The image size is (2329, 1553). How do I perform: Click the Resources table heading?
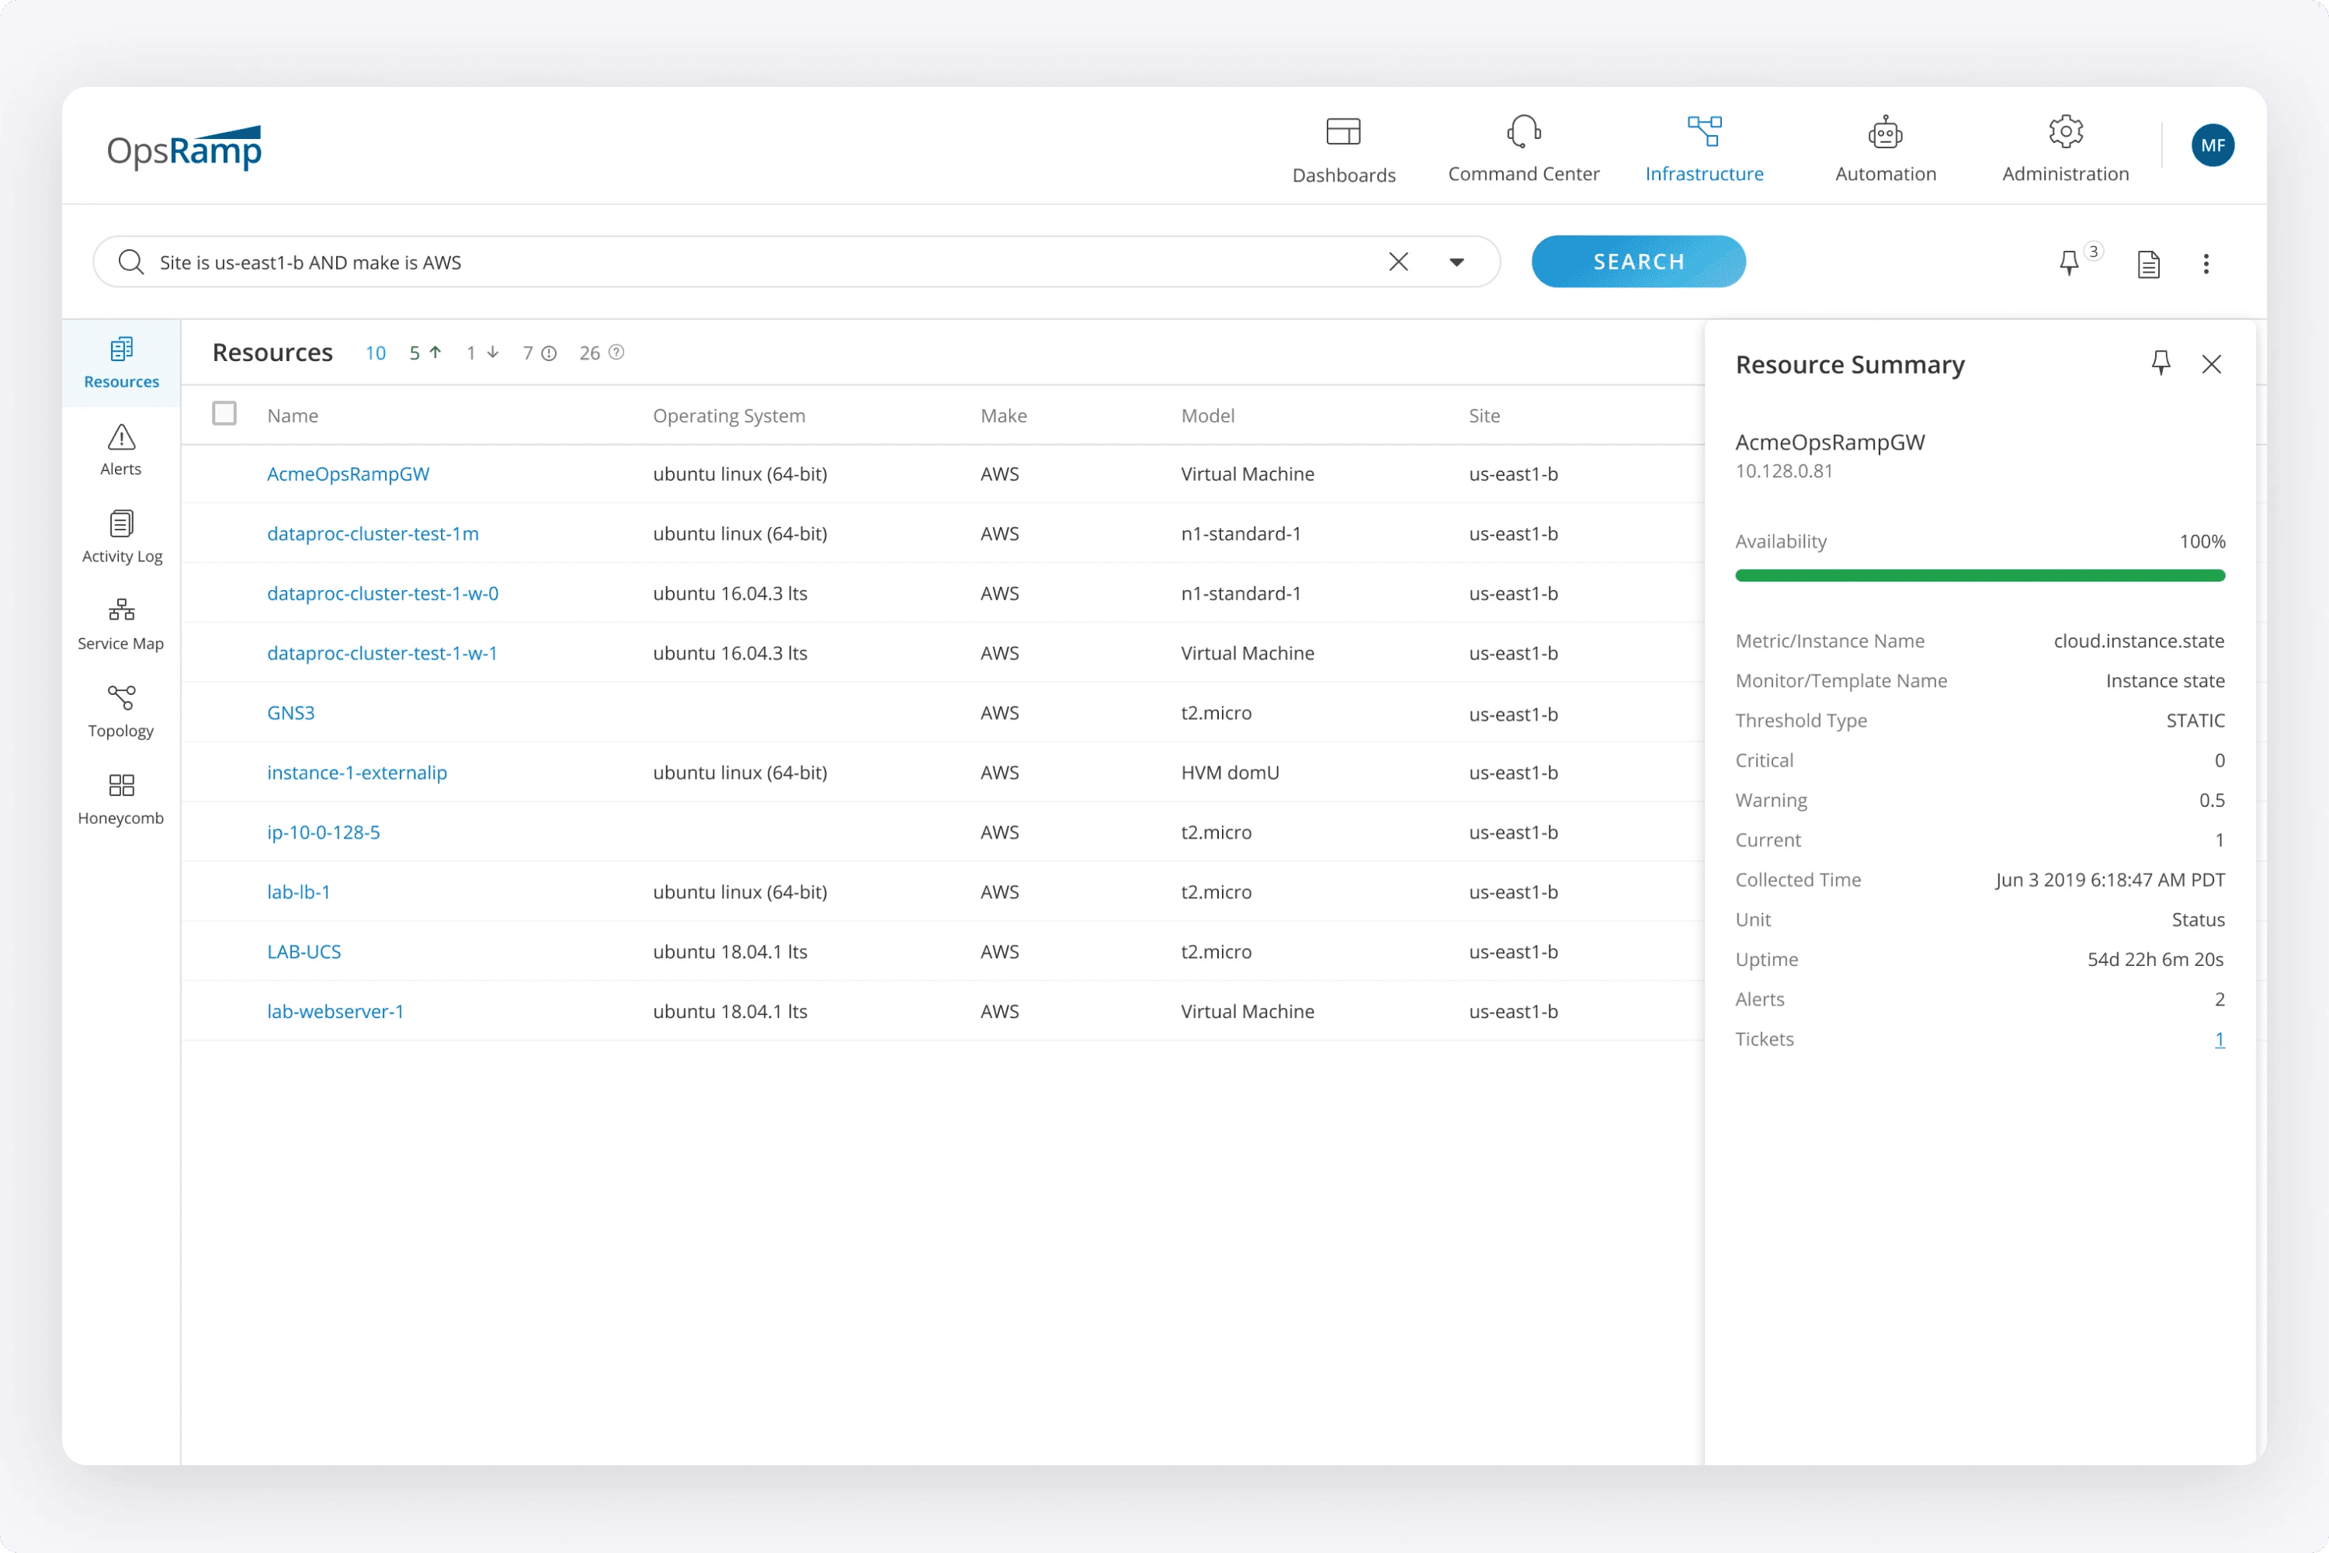pyautogui.click(x=272, y=353)
